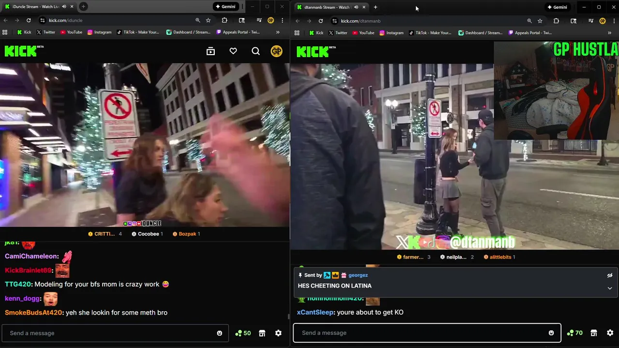The height and width of the screenshot is (348, 619).
Task: Click the 50 channel points in iDuncle chat
Action: coord(243,333)
